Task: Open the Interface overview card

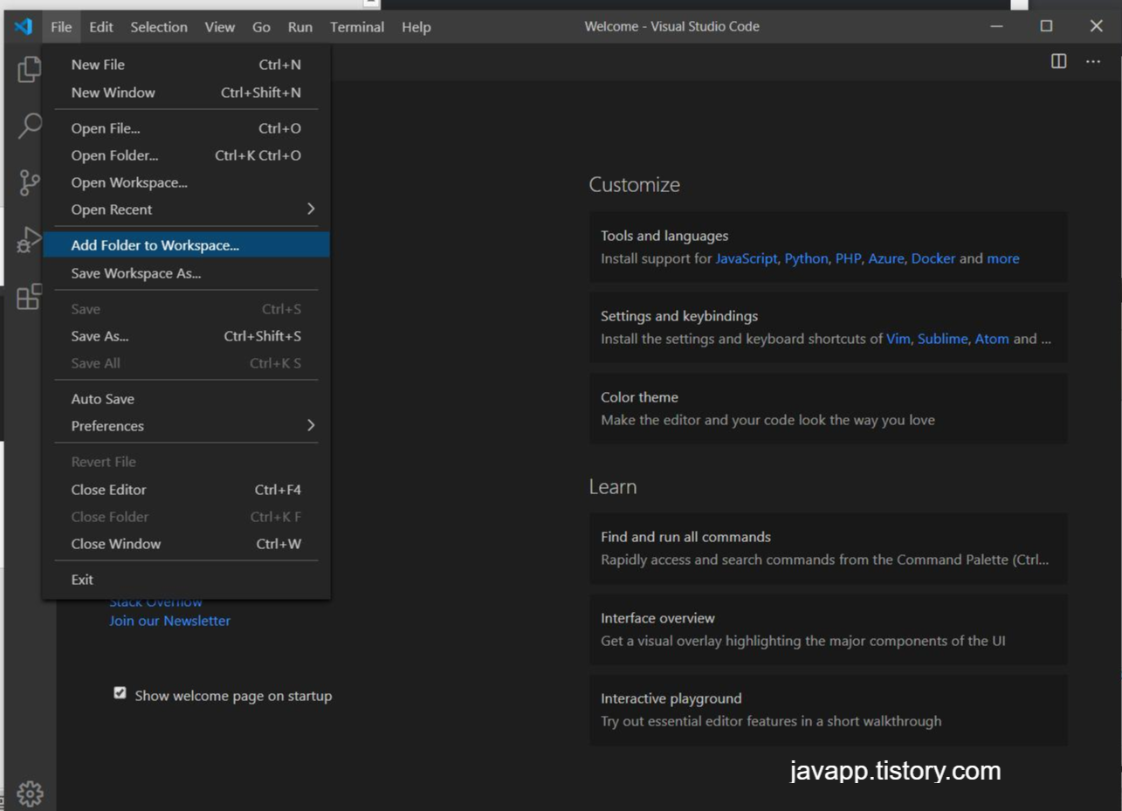Action: [828, 629]
